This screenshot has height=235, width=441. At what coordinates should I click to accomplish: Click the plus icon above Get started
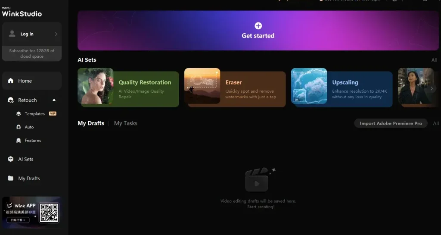click(x=258, y=26)
